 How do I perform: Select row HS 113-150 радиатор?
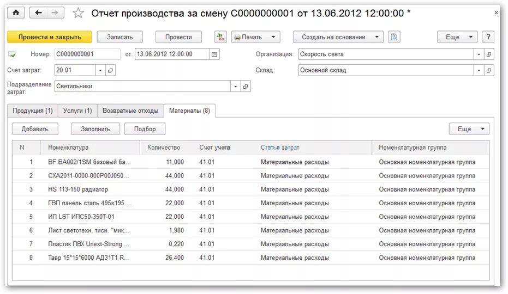pos(251,189)
